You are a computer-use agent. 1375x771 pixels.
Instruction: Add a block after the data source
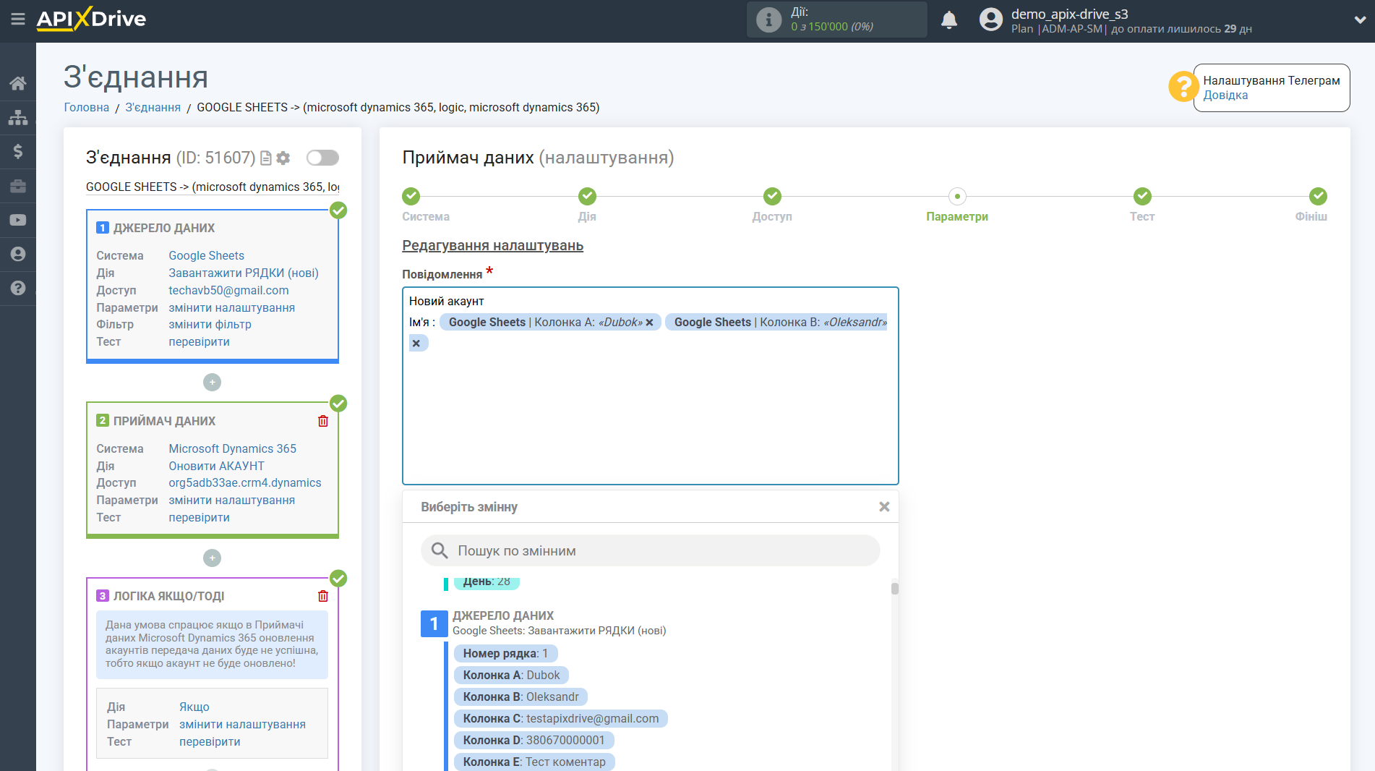pos(212,382)
